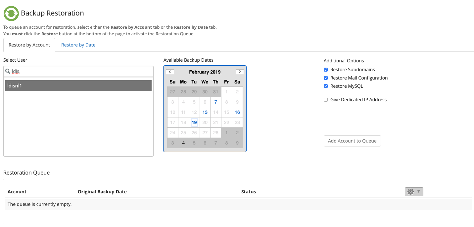Go to previous month in calendar
Screen dimensions: 474x227
[x=170, y=72]
